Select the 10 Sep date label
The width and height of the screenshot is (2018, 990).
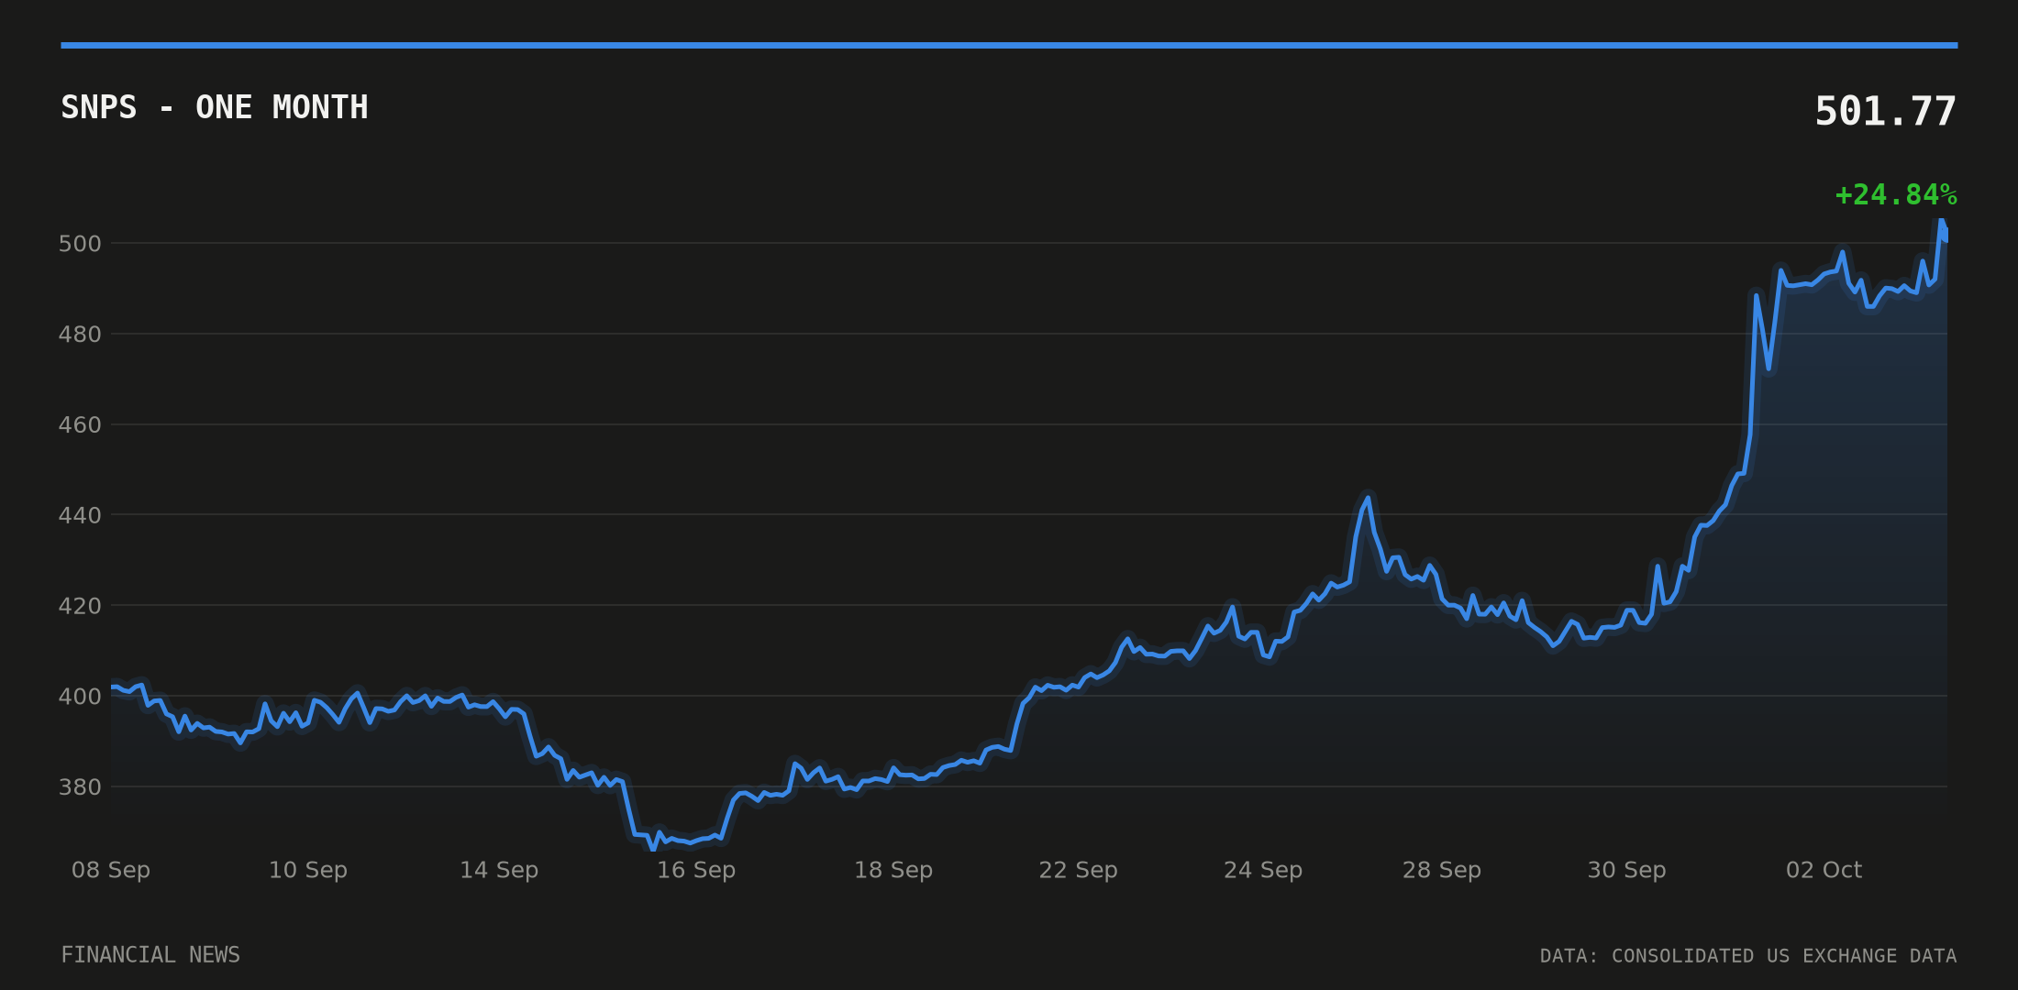coord(308,870)
